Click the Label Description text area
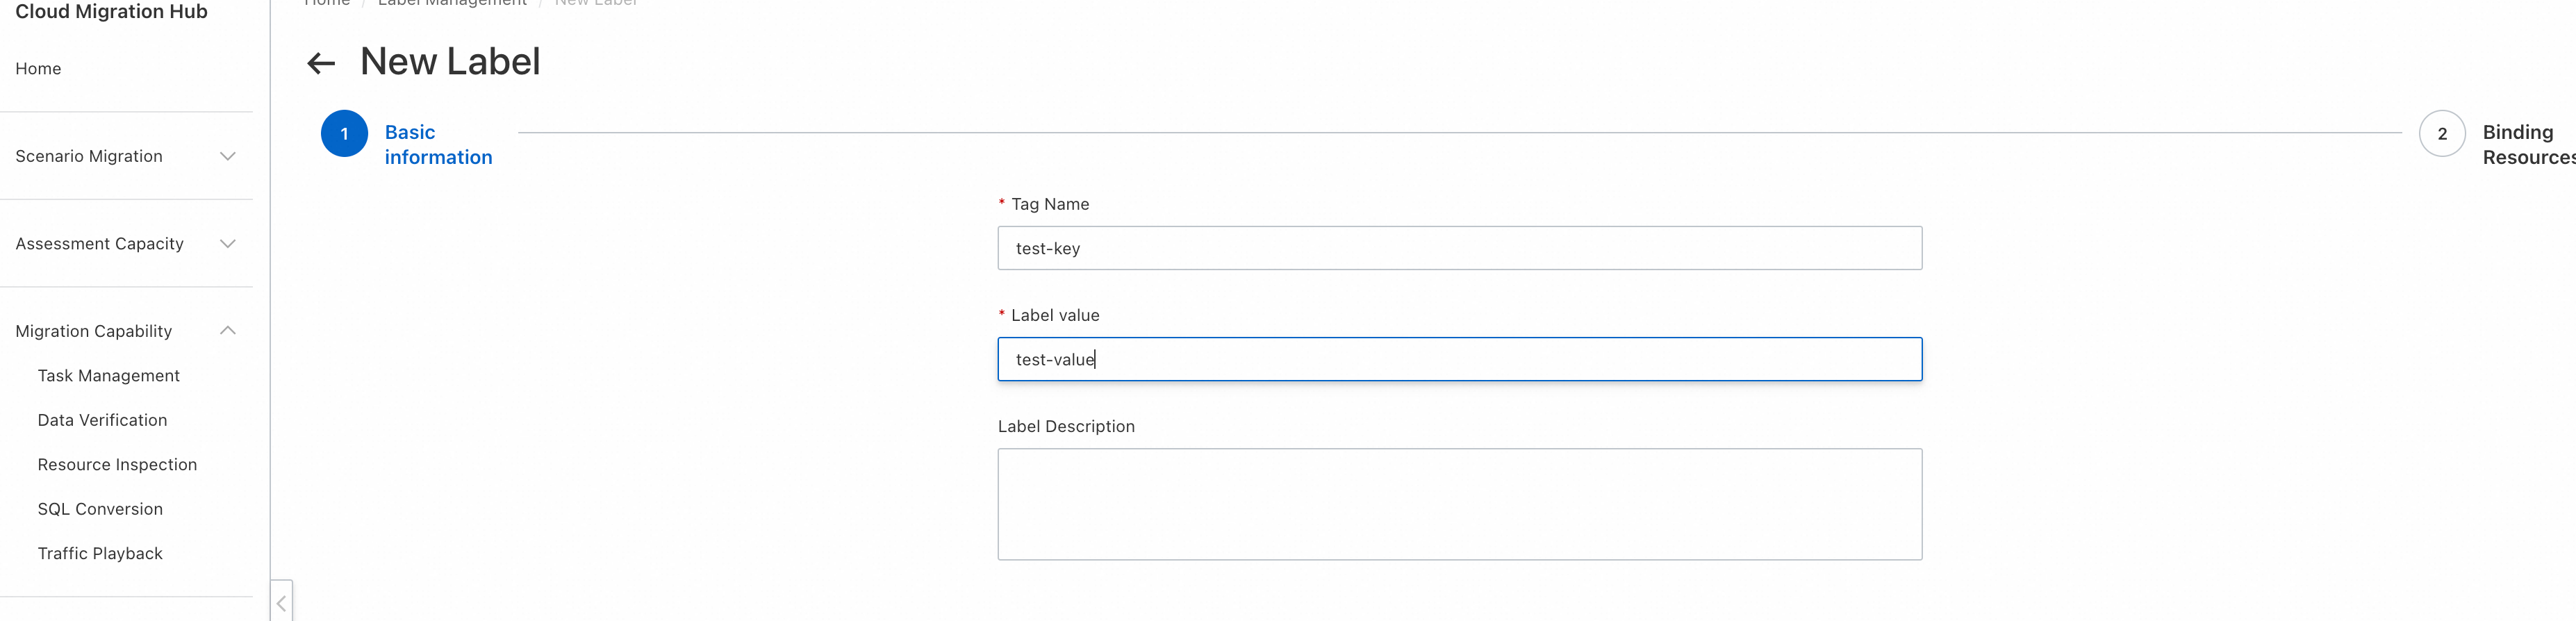 tap(1459, 504)
